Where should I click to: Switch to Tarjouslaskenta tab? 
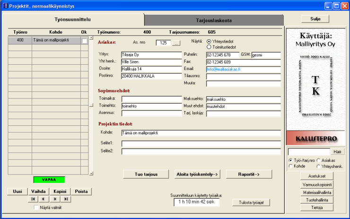(x=214, y=20)
